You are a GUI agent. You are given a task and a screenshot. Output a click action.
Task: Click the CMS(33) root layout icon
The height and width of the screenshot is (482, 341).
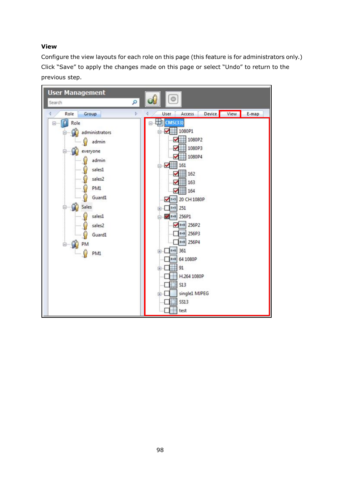159,122
